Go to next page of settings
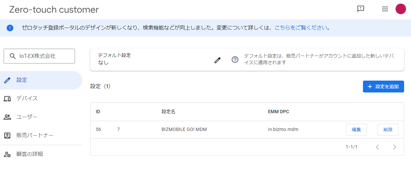The width and height of the screenshot is (411, 177). pyautogui.click(x=394, y=147)
